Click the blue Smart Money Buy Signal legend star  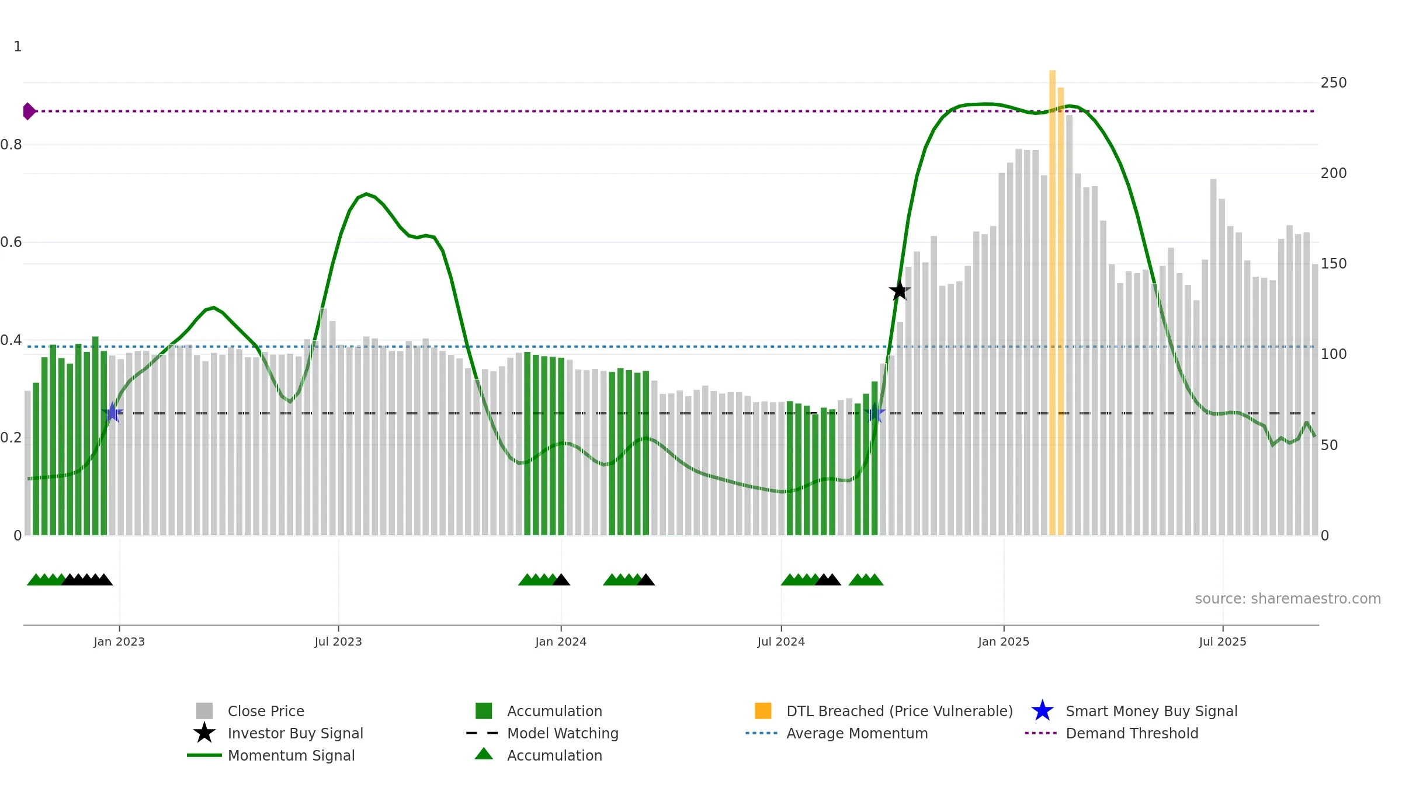(1042, 711)
